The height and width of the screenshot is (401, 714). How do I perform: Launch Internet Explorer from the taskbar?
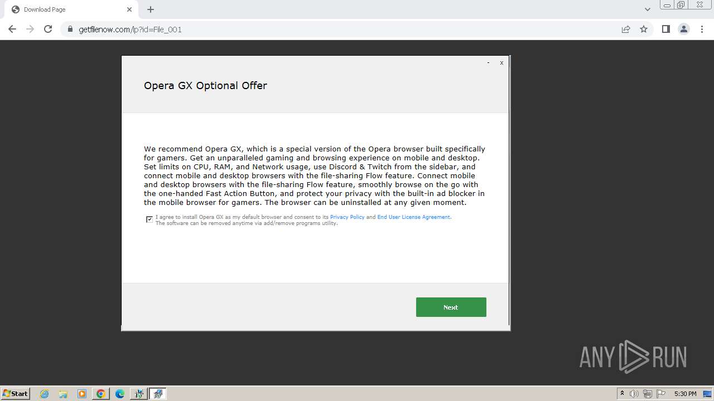point(45,394)
